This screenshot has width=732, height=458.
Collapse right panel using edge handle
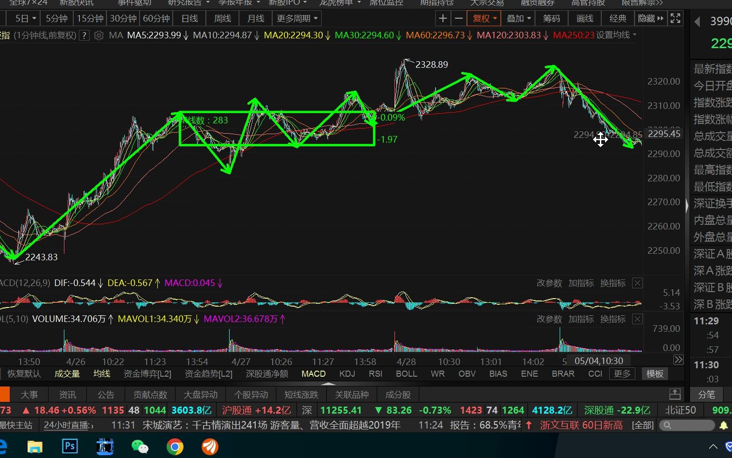pos(687,206)
